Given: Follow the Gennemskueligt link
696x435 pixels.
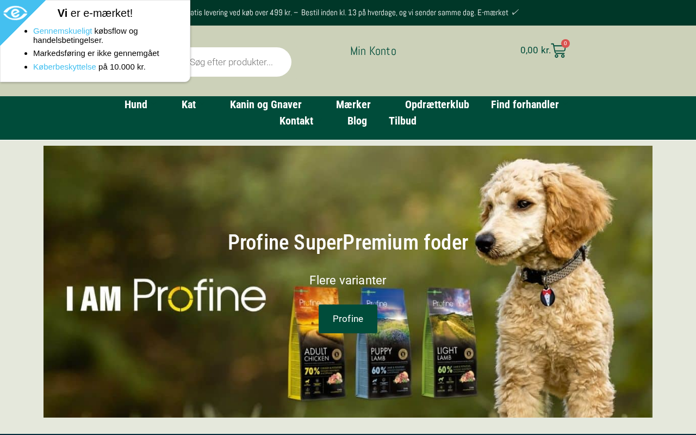Looking at the screenshot, I should (x=63, y=31).
